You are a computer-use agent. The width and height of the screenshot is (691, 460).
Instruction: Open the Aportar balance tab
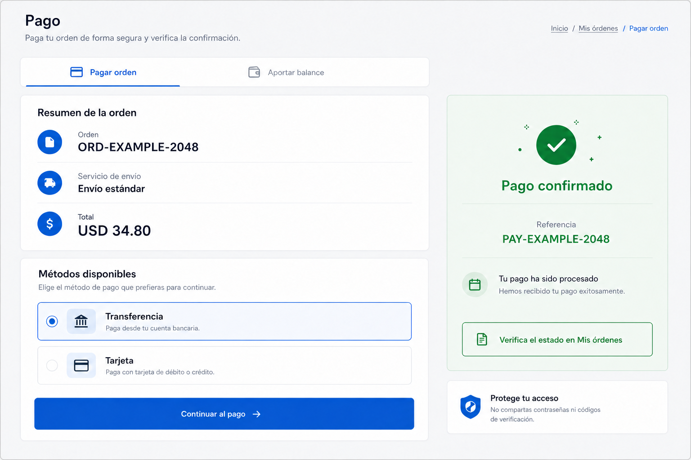(x=286, y=72)
